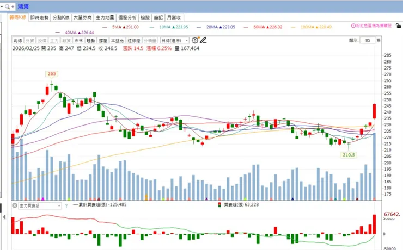Toggle the 布林 Bollinger overlay
The width and height of the screenshot is (403, 250).
click(78, 41)
